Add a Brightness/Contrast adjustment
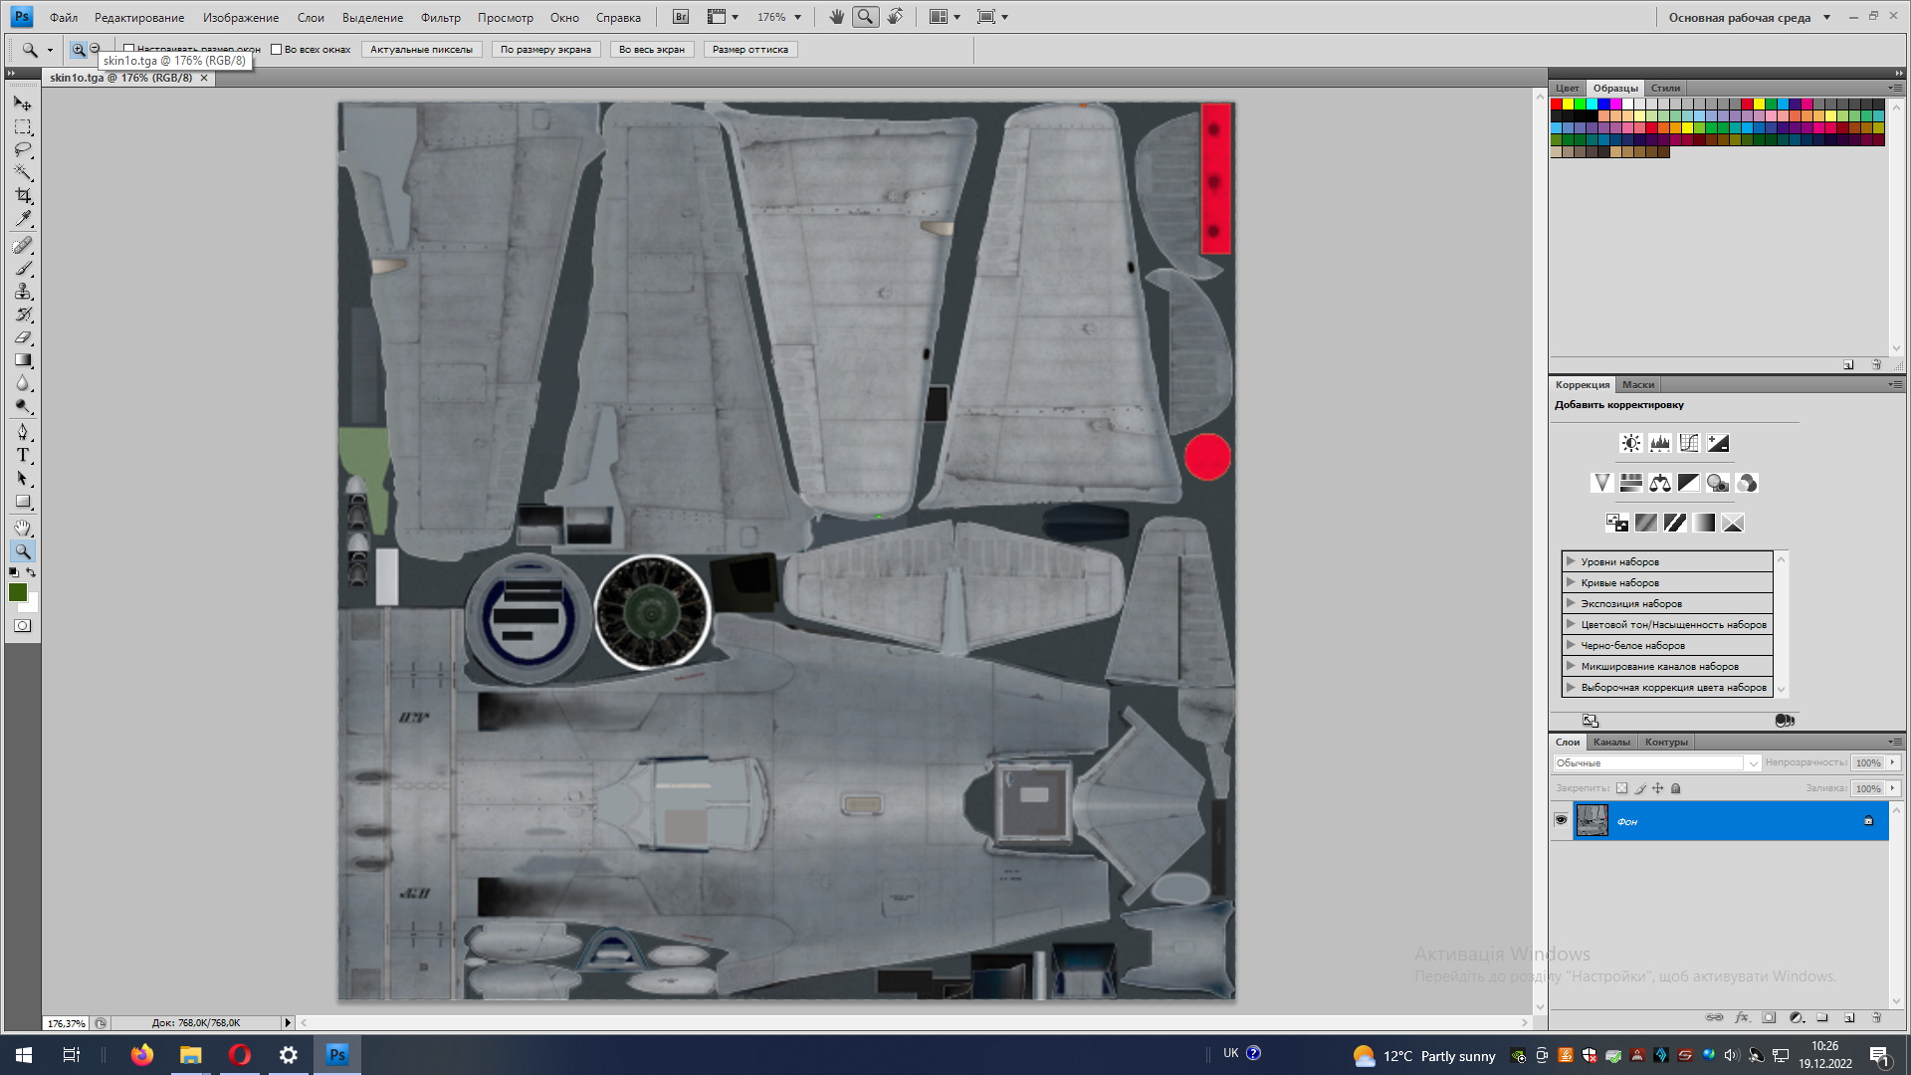 click(x=1630, y=444)
